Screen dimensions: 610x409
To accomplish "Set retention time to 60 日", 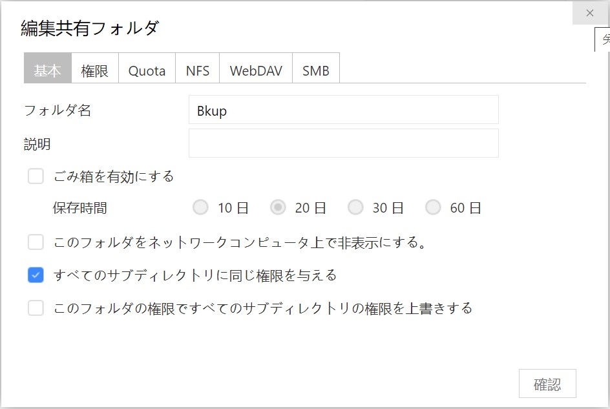I will pos(433,207).
